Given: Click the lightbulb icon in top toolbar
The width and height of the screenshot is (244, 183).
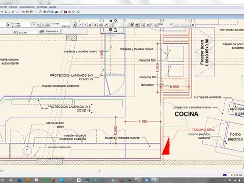Looking at the screenshot, I should coord(78,12).
